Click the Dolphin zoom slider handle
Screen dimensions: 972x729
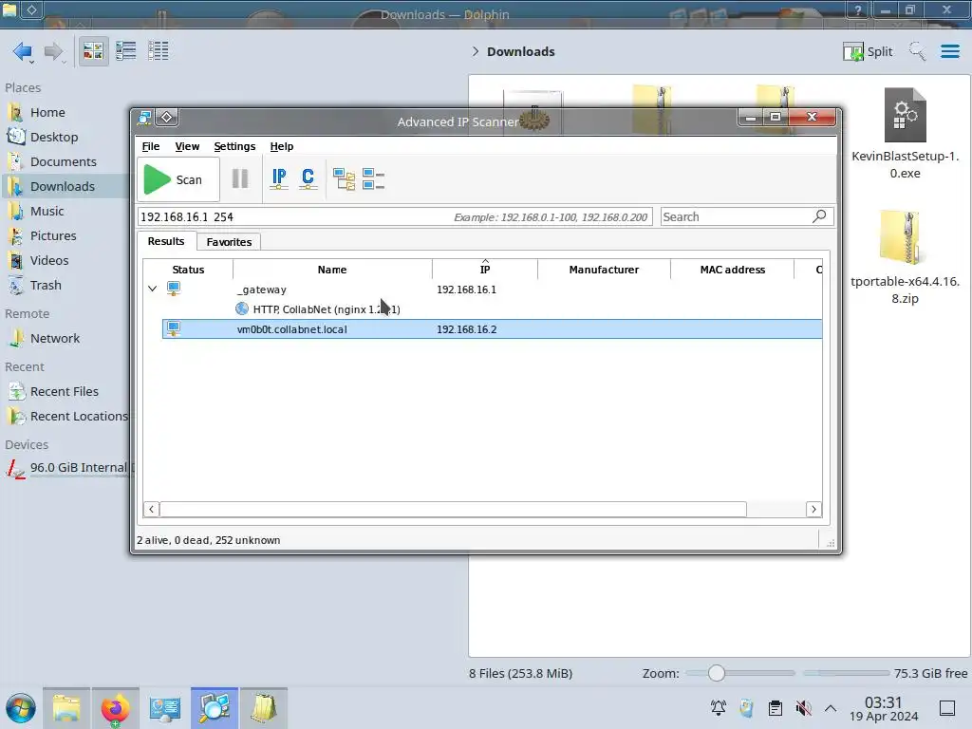tap(716, 673)
